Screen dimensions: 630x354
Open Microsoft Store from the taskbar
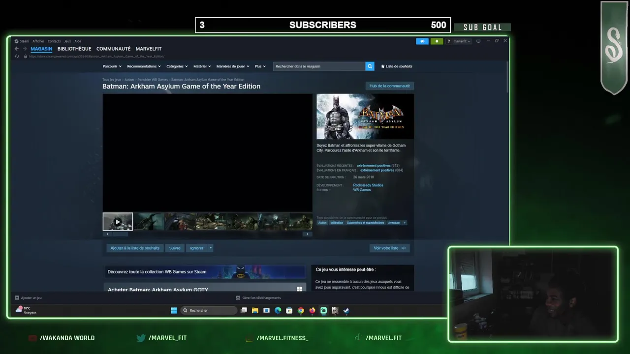tap(289, 310)
